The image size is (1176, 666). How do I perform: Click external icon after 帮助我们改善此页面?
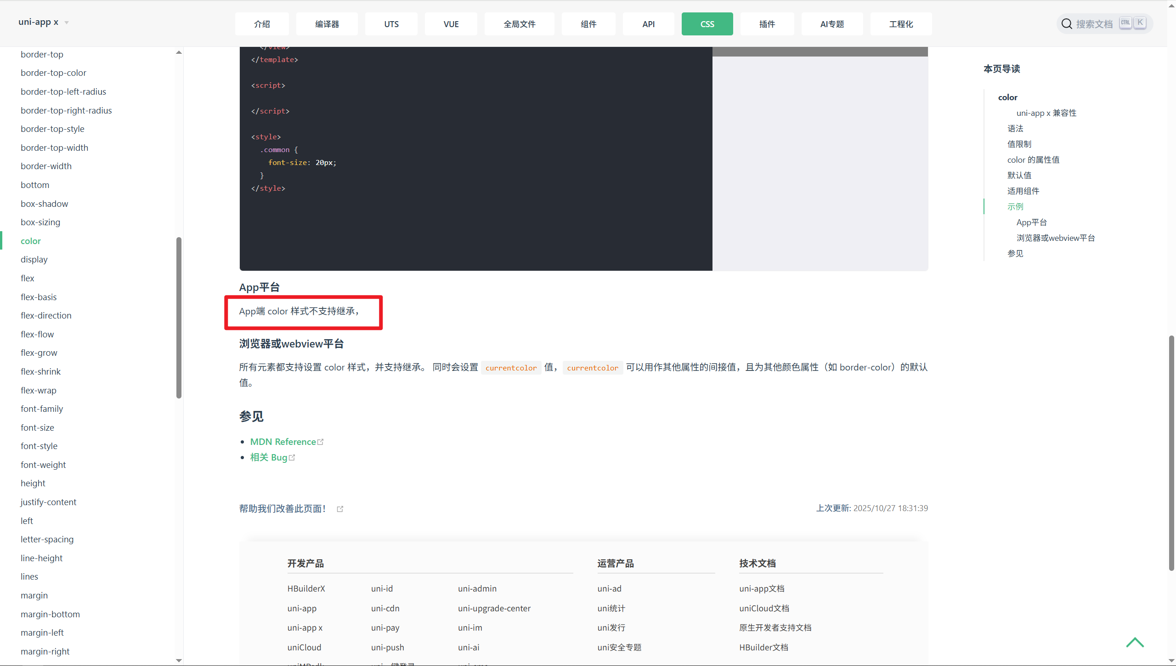340,509
